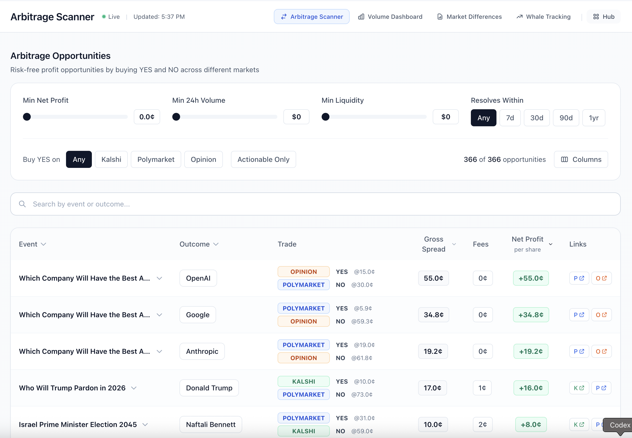This screenshot has height=438, width=632.
Task: Filter Buy YES to Kalshi only
Action: coord(111,159)
